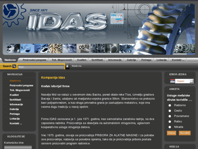Open the Informacije top tab

tap(115, 60)
